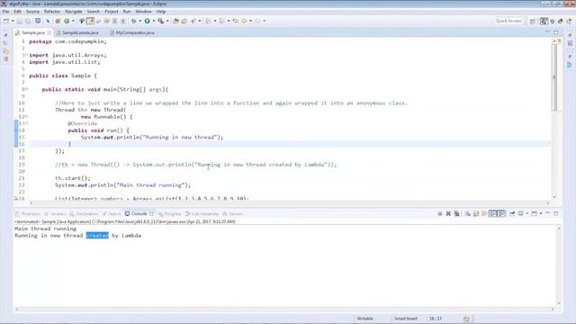Open the Refactor menu
The height and width of the screenshot is (324, 576).
[x=52, y=12]
